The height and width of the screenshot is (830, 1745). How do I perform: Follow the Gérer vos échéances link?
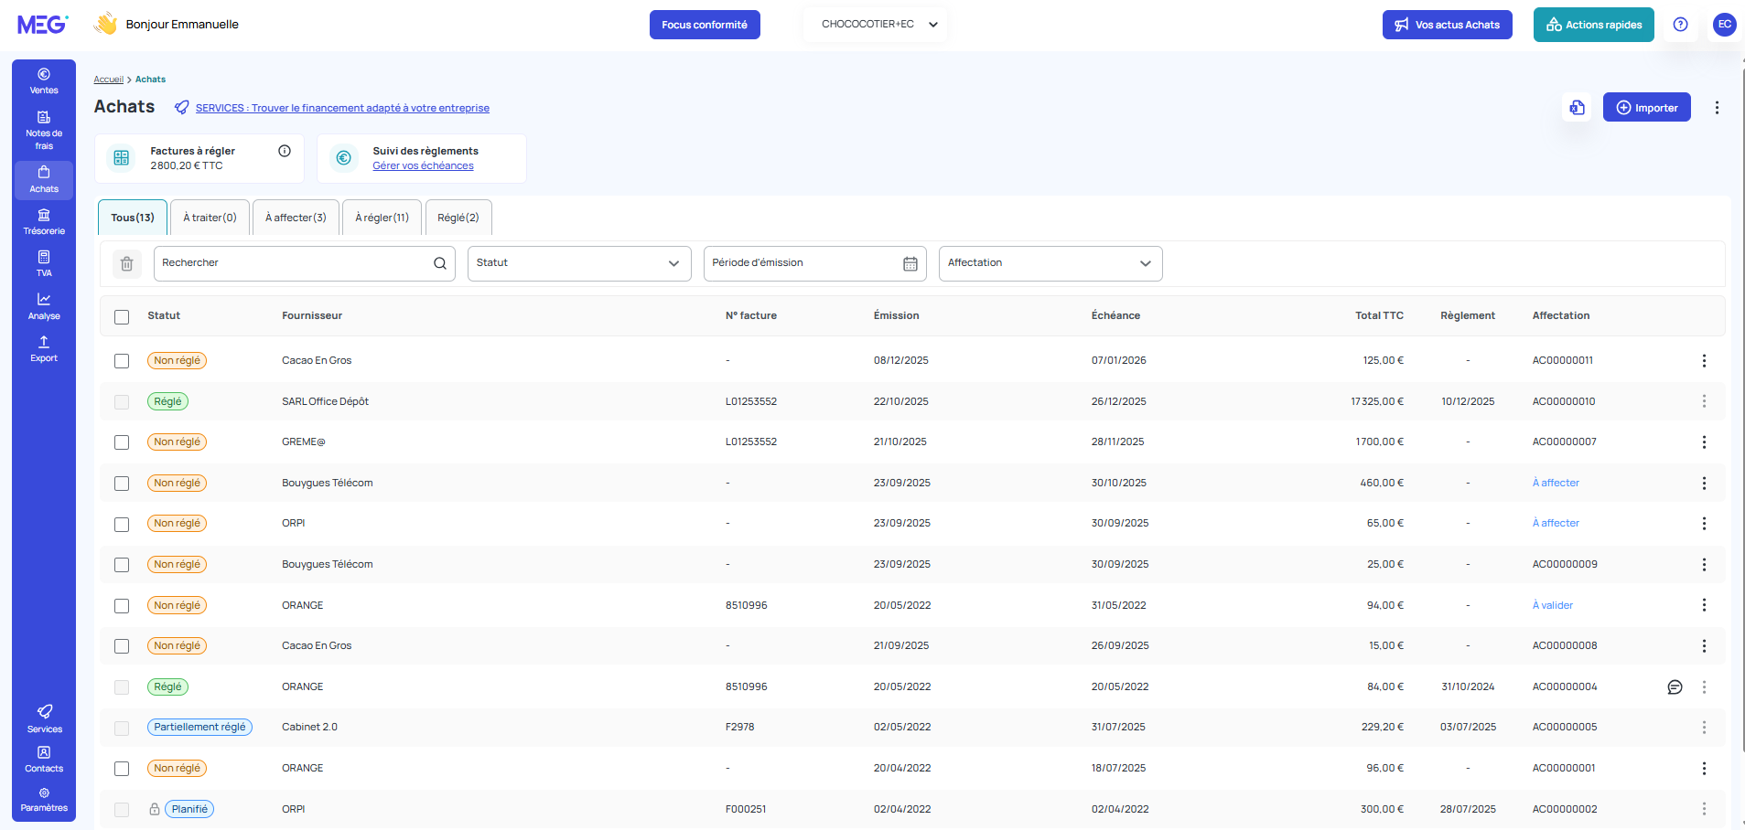(423, 166)
